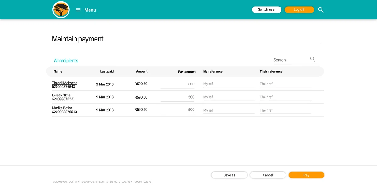Open the hamburger menu icon
This screenshot has width=377, height=185.
78,10
